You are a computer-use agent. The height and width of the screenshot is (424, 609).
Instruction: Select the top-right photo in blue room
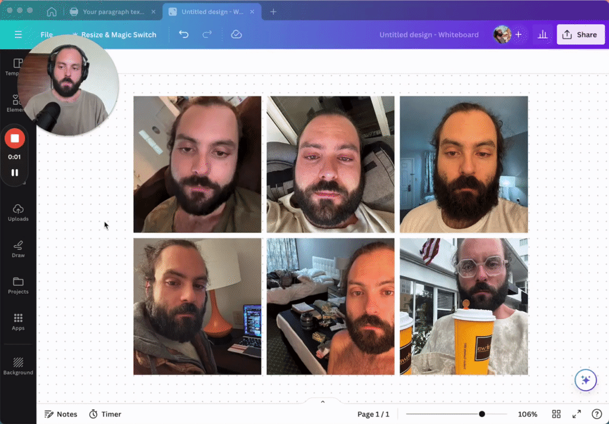click(x=464, y=164)
